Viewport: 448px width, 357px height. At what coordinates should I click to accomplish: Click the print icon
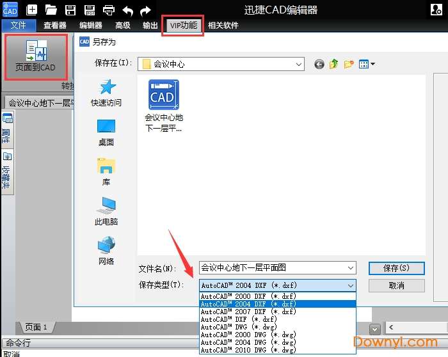[x=109, y=10]
